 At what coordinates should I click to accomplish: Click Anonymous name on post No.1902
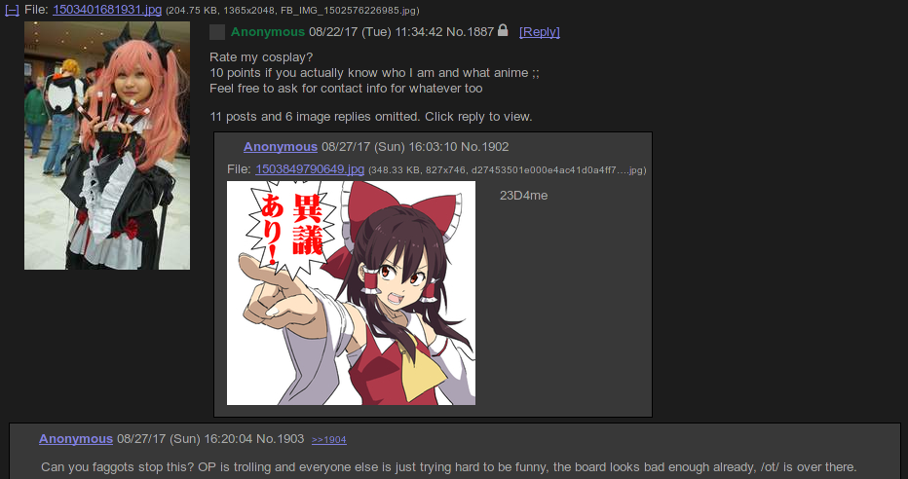281,147
